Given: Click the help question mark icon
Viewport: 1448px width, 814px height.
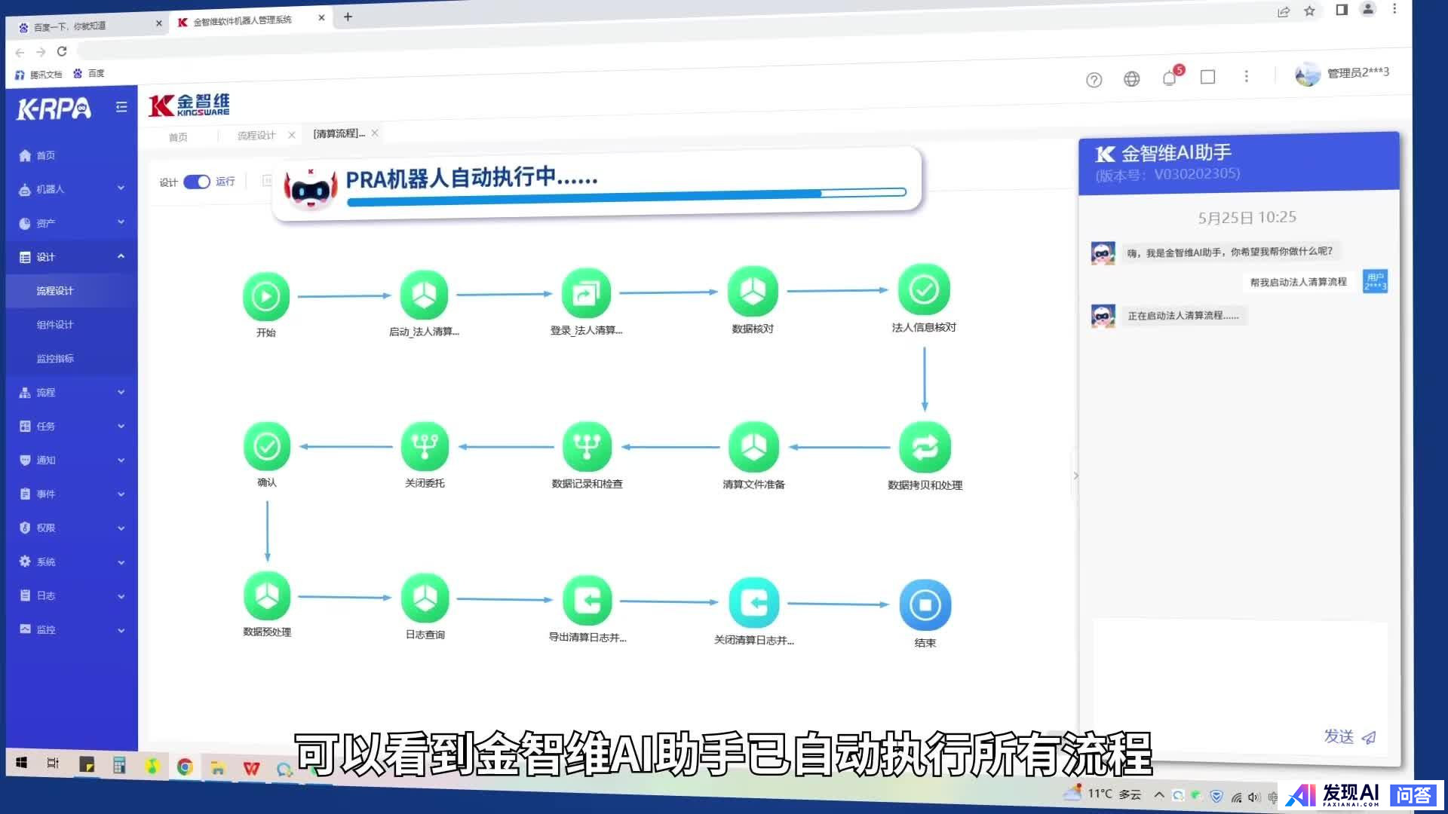Looking at the screenshot, I should [x=1094, y=80].
